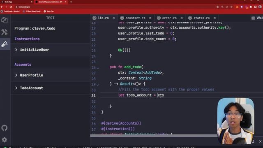This screenshot has height=148, width=263.
Task: Bookmark this page with star icon
Action: point(232,7)
